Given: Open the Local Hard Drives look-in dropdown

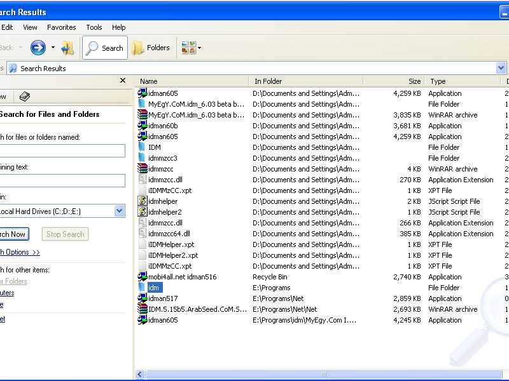Looking at the screenshot, I should pos(119,211).
